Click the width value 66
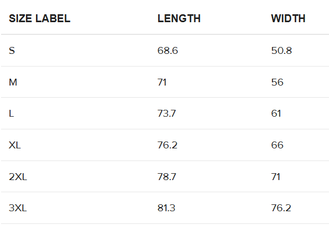 tap(277, 145)
